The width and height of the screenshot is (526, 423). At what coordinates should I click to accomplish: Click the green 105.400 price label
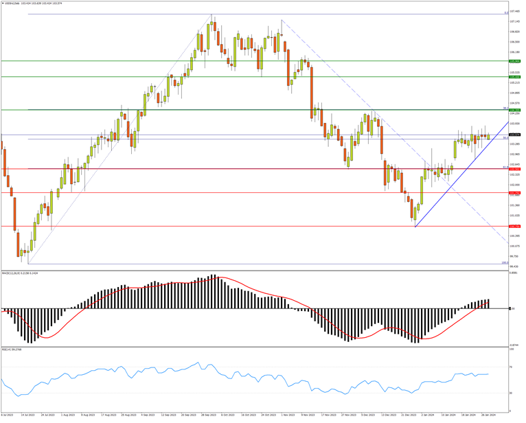pos(514,77)
